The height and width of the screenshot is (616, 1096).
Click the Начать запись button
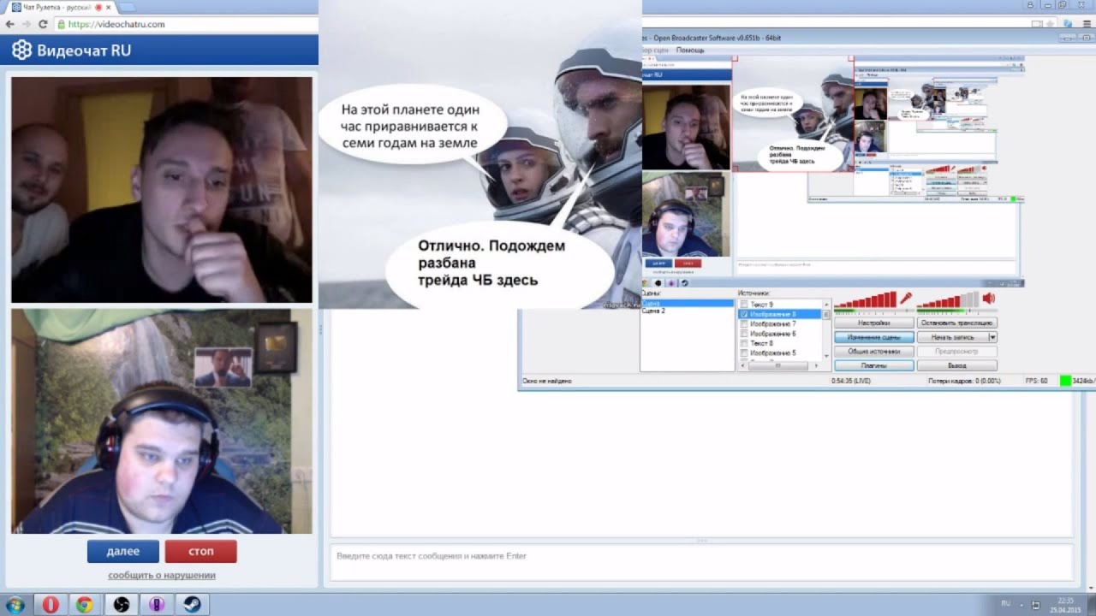point(952,337)
